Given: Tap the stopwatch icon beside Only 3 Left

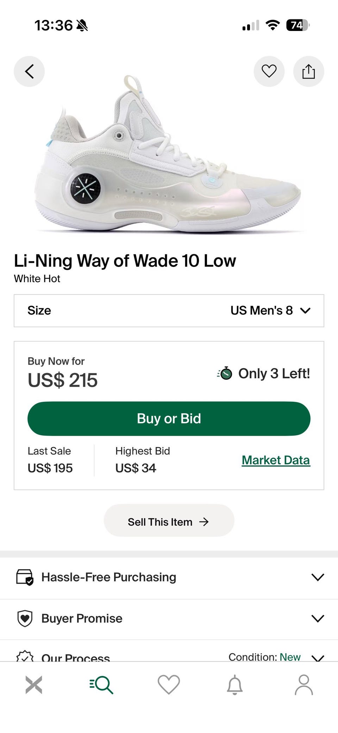Looking at the screenshot, I should pyautogui.click(x=225, y=373).
